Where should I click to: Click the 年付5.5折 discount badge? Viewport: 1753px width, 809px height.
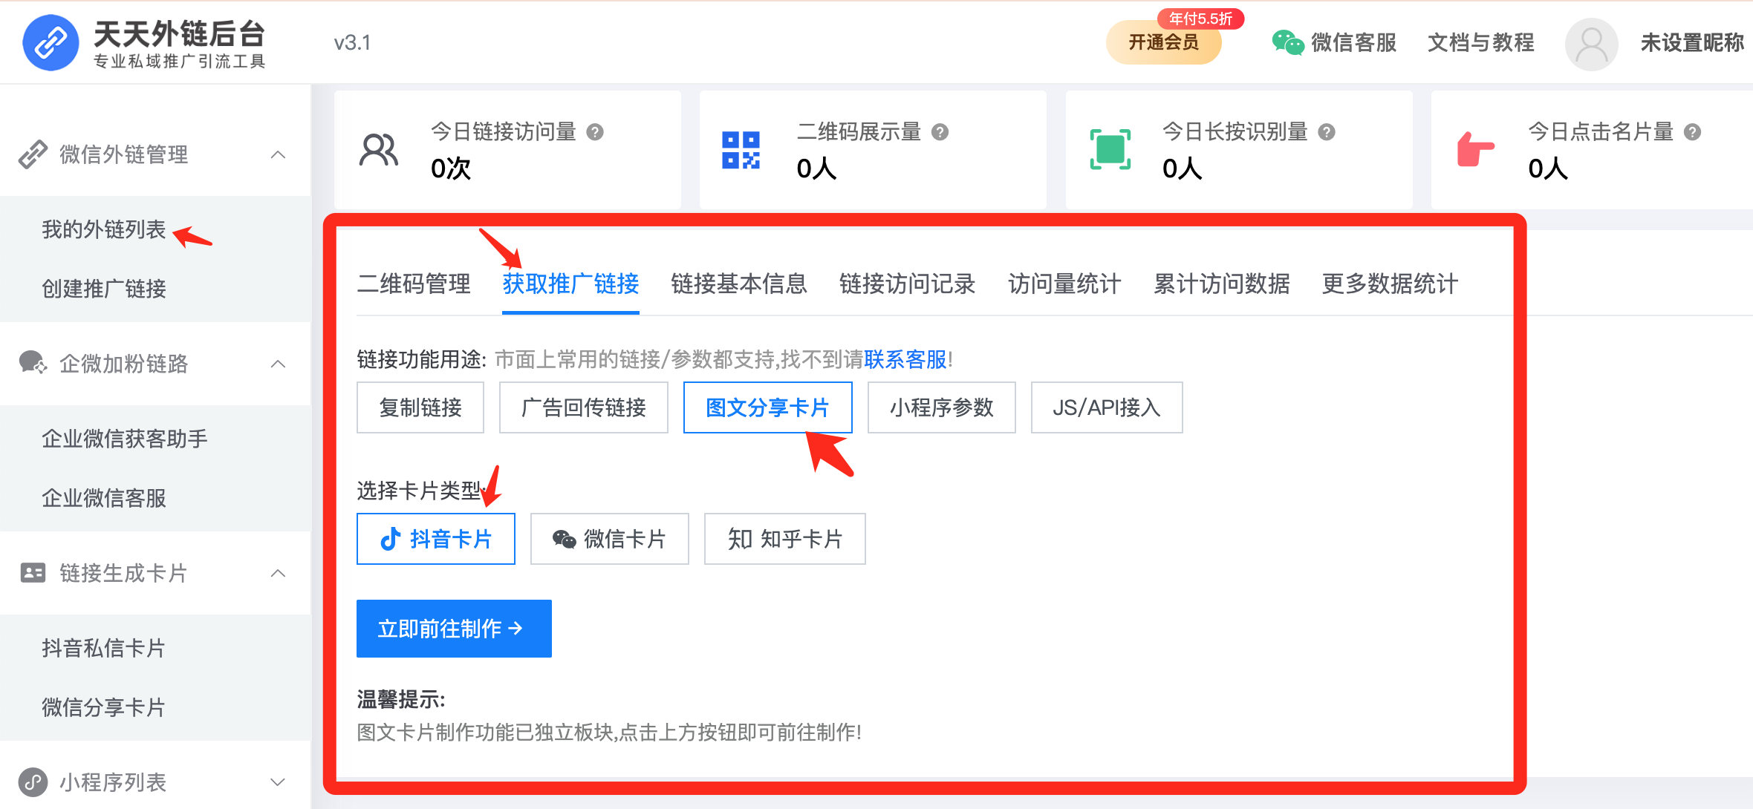click(1200, 19)
